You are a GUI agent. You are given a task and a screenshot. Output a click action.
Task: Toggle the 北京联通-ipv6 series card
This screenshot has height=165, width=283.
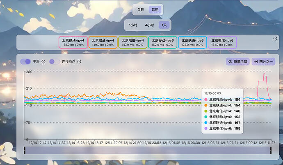[192, 42]
